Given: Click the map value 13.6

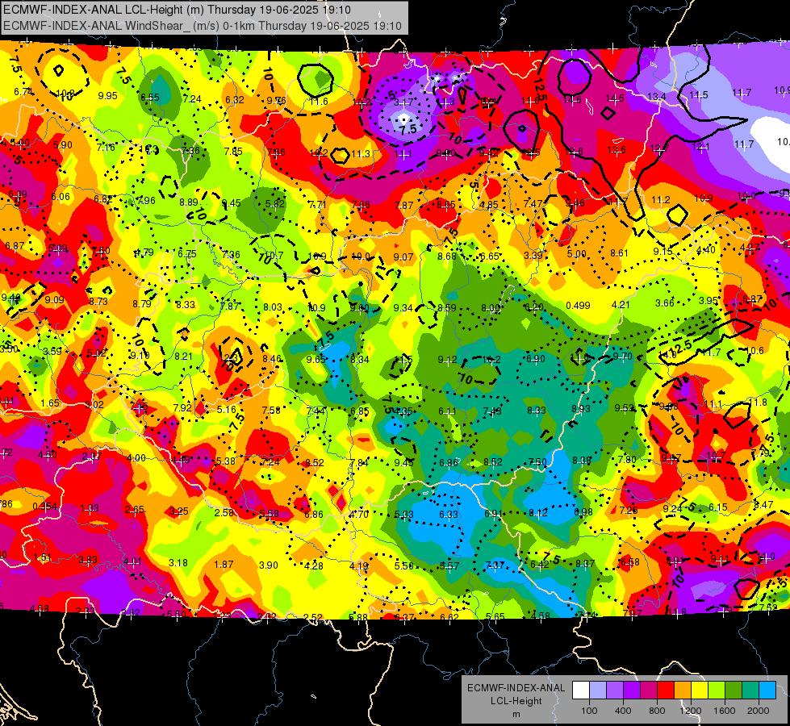Looking at the screenshot, I should [617, 149].
